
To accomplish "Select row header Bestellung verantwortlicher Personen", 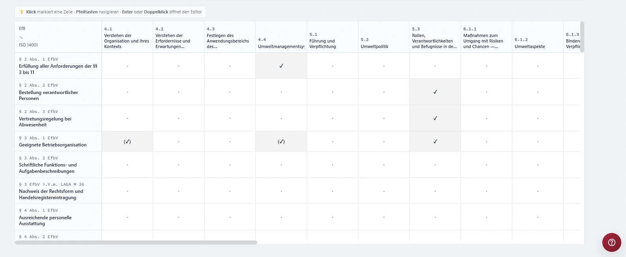I will pos(58,92).
